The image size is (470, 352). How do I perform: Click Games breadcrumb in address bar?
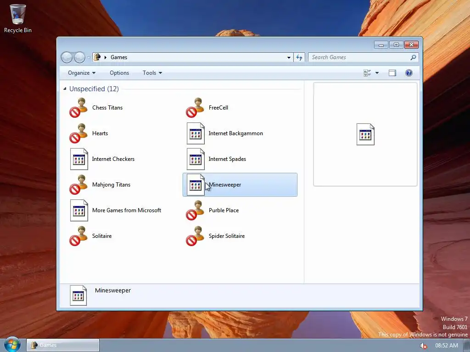coord(119,57)
